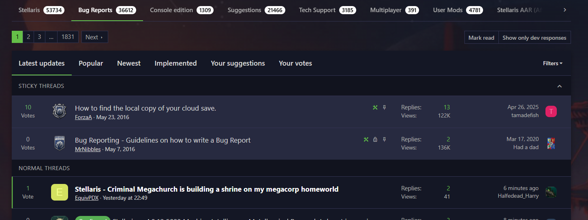The width and height of the screenshot is (588, 220).
Task: Open Yesterday at 22:49 timestamp link
Action: 125,198
